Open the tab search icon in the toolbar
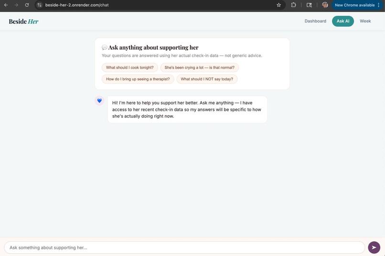Screen dimensions: 385x256 [309, 5]
